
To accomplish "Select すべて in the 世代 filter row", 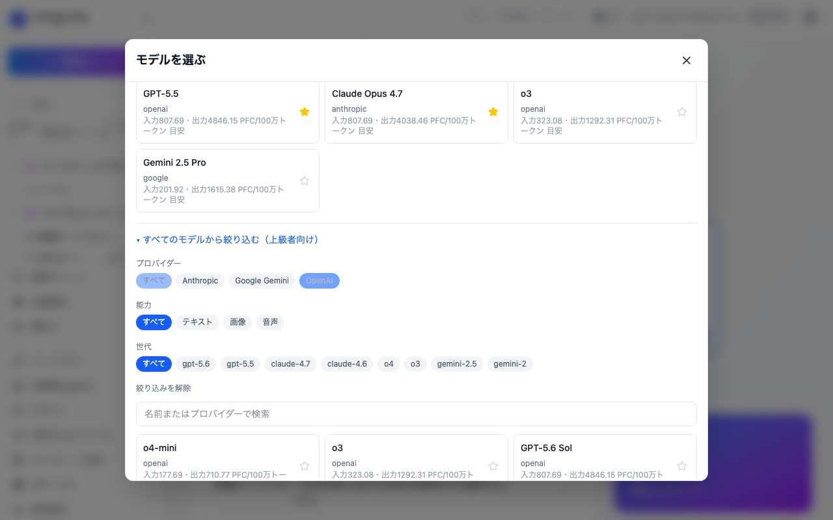I will click(x=154, y=364).
